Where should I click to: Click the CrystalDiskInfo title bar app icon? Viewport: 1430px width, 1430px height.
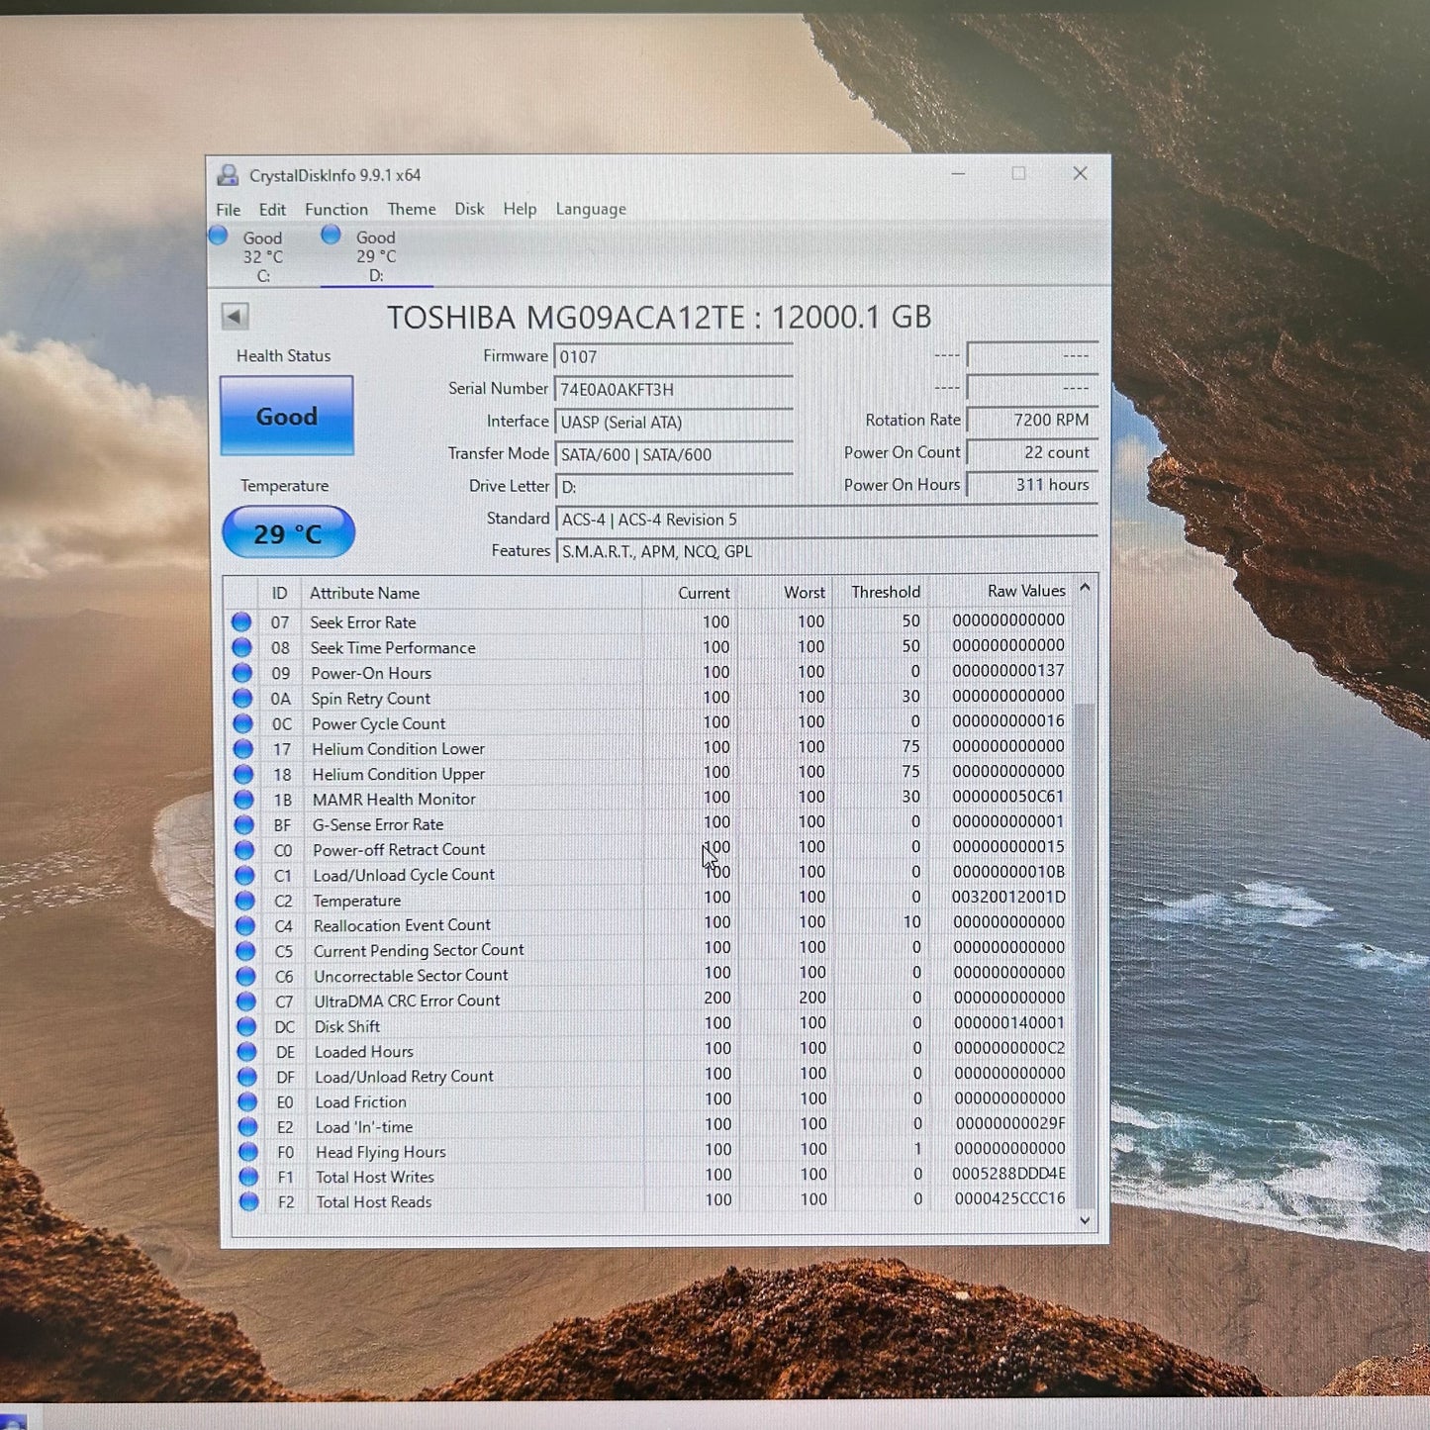pyautogui.click(x=228, y=176)
